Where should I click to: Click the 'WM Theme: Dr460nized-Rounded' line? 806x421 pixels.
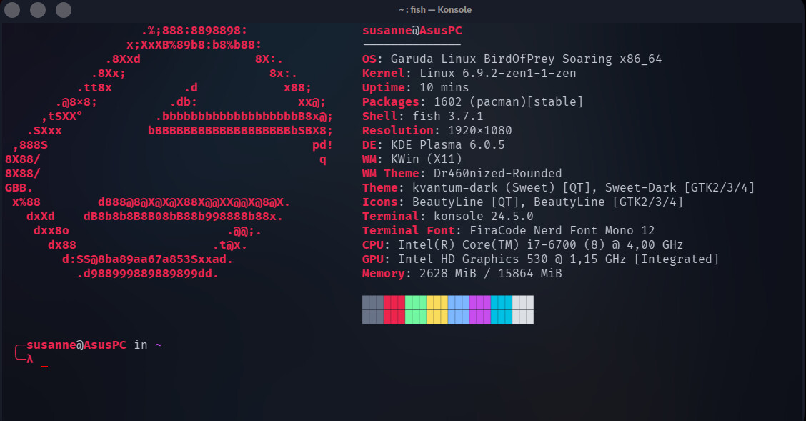tap(462, 173)
